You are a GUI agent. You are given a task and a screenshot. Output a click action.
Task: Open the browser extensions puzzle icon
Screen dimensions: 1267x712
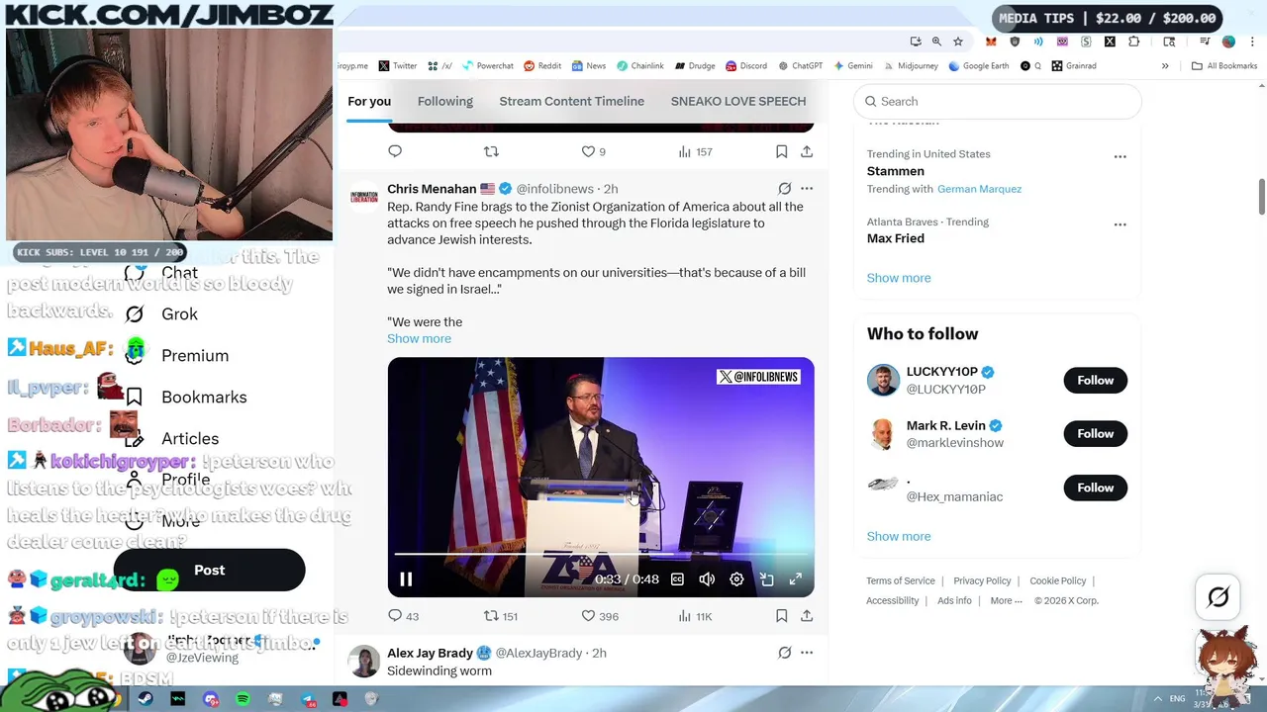pos(1134,42)
